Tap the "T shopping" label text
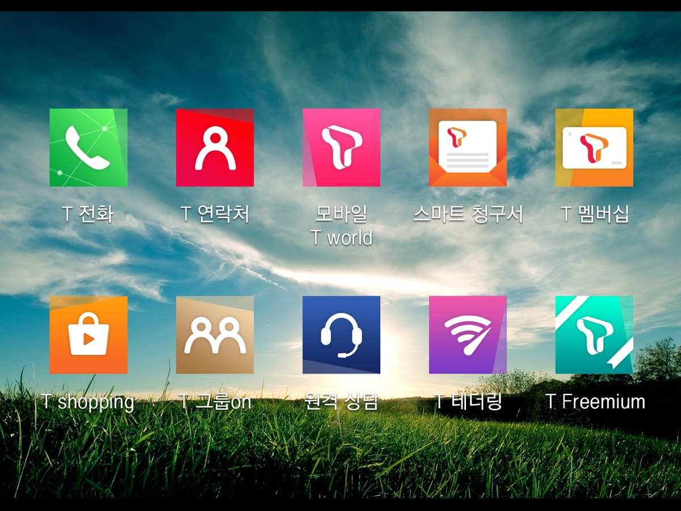681x511 pixels. (88, 402)
